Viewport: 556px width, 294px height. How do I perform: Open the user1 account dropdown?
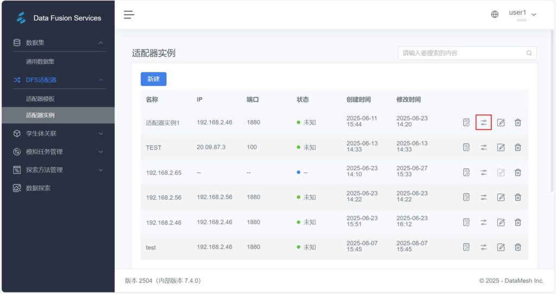(x=523, y=14)
